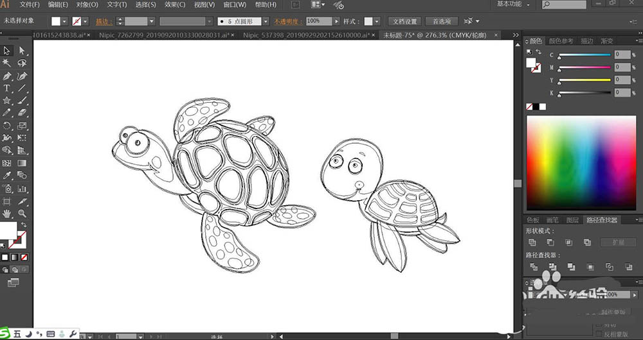This screenshot has width=643, height=340.
Task: Open the 基本功能 workspace dropdown
Action: click(513, 4)
